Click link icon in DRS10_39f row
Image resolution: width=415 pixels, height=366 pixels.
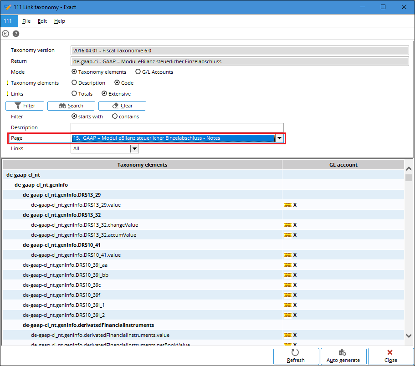point(288,295)
